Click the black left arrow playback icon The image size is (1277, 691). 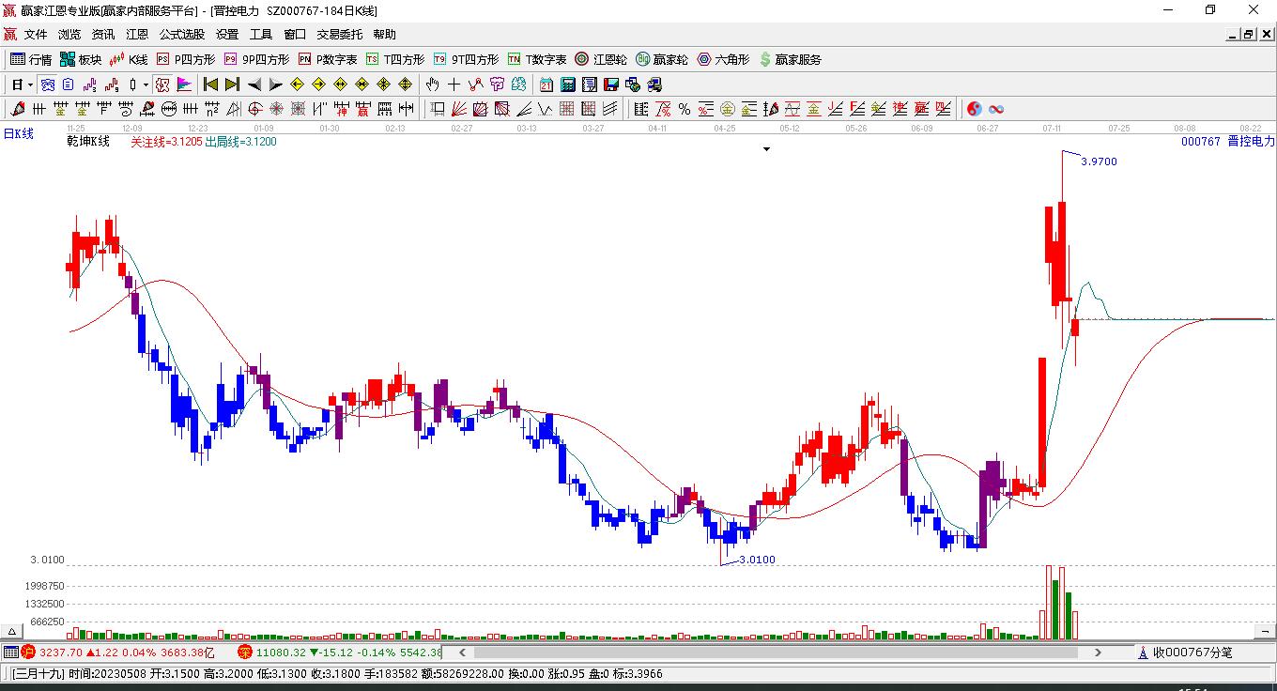pos(254,84)
